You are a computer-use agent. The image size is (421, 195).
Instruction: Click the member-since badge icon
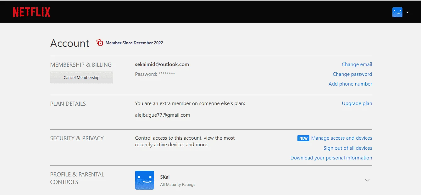tap(100, 42)
